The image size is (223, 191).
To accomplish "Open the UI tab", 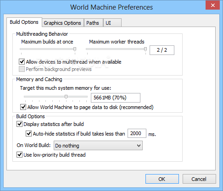I will pyautogui.click(x=112, y=23).
